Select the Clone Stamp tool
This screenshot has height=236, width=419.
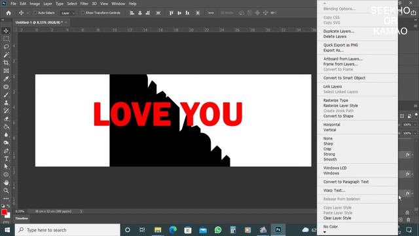tap(6, 103)
